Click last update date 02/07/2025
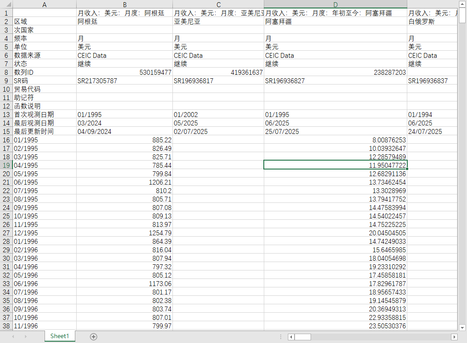 pos(218,131)
